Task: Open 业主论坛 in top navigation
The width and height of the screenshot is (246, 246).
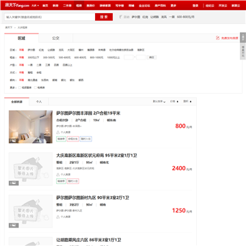Action: [x=144, y=5]
